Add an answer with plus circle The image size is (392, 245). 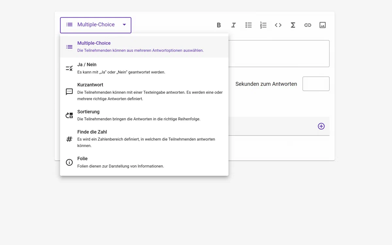tap(321, 126)
